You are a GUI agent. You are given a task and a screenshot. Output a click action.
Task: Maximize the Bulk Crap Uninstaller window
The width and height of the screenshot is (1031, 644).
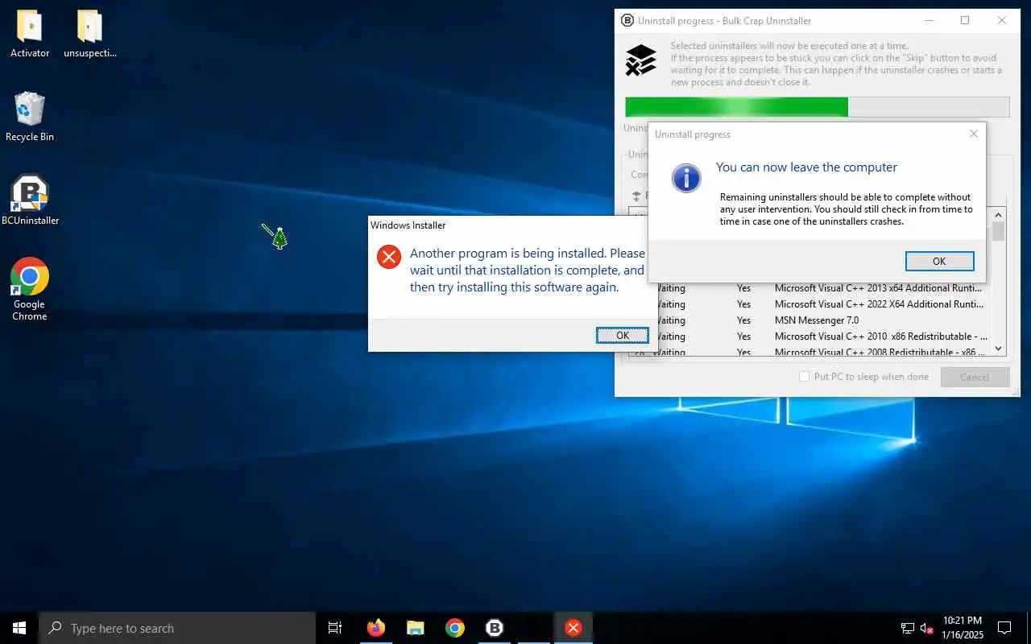click(x=965, y=20)
